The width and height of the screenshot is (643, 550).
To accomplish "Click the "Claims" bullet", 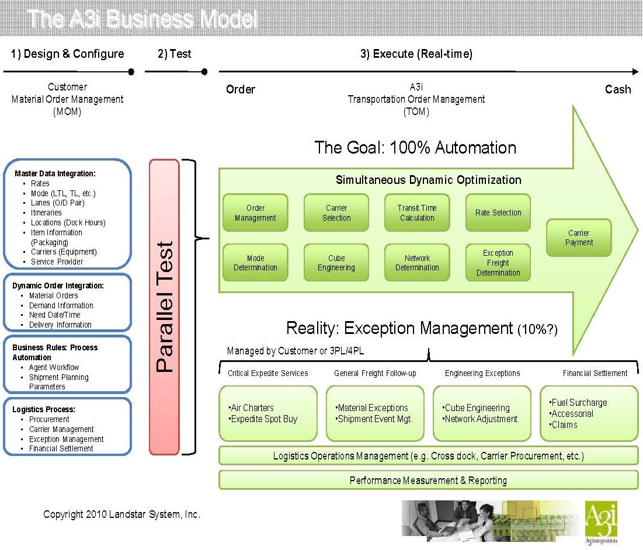I will (563, 424).
